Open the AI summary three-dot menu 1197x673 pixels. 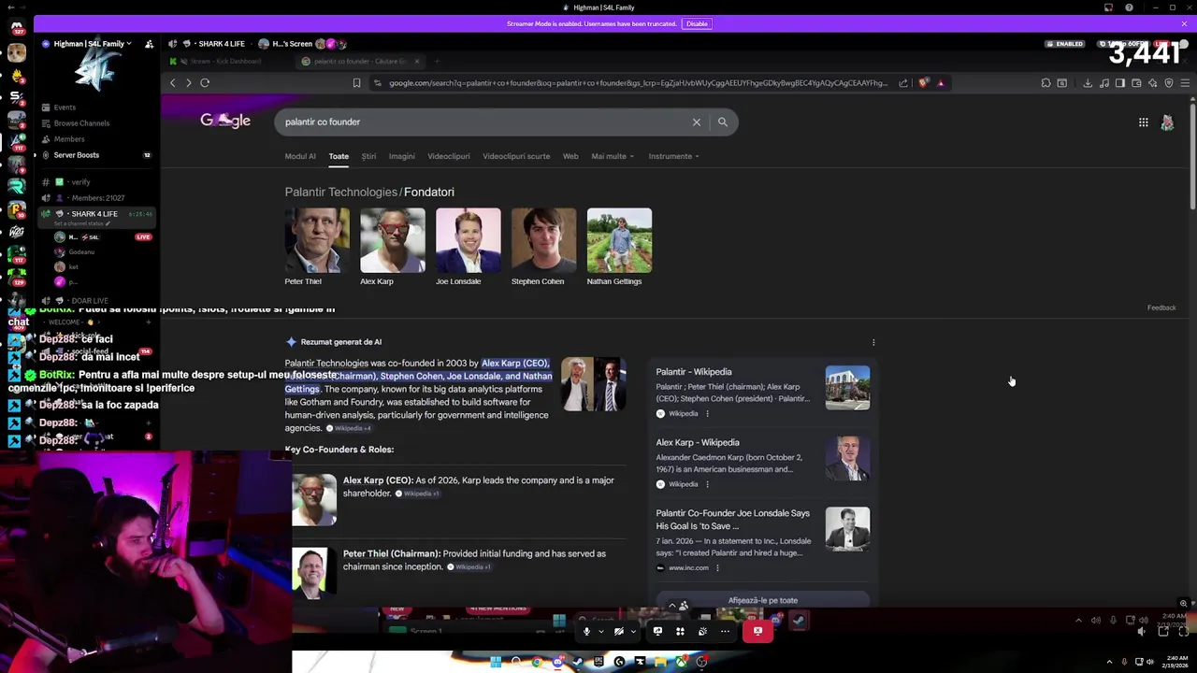click(x=873, y=342)
